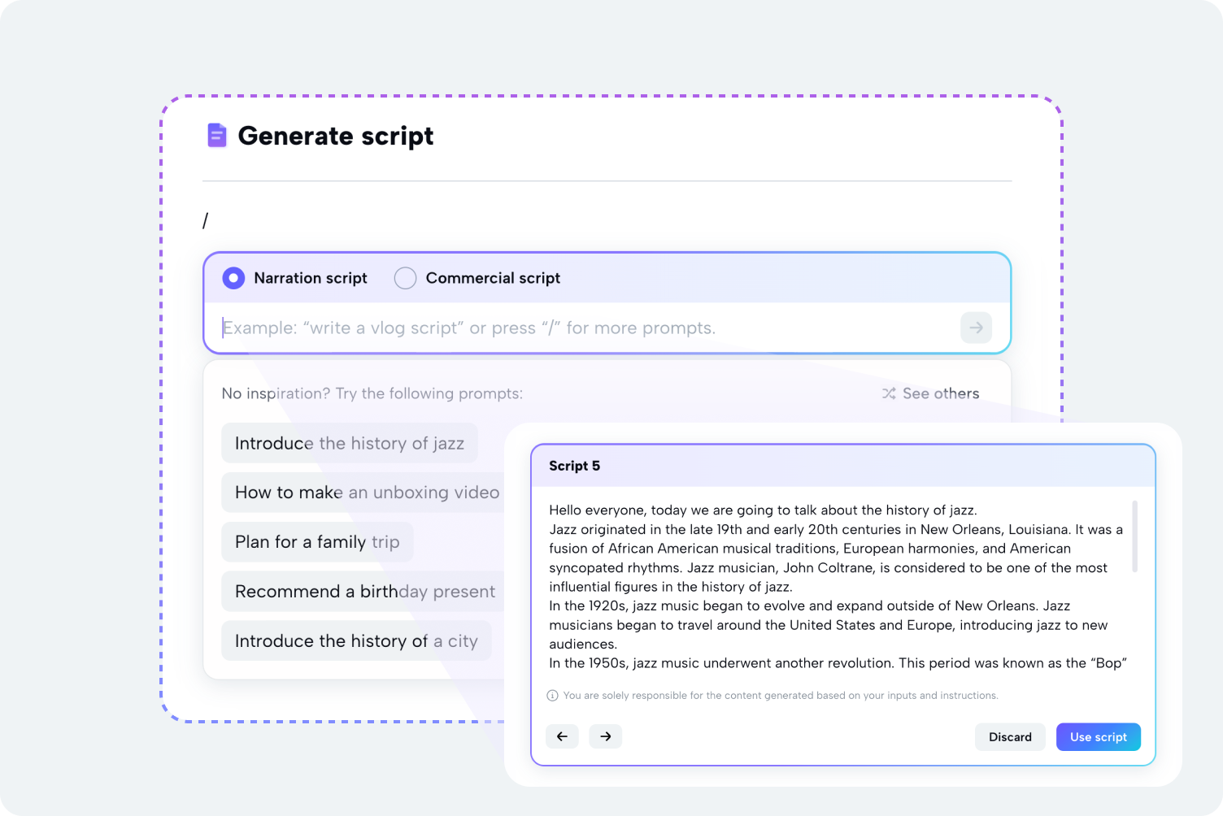
Task: Click the info icon beside disclaimer
Action: pyautogui.click(x=553, y=696)
